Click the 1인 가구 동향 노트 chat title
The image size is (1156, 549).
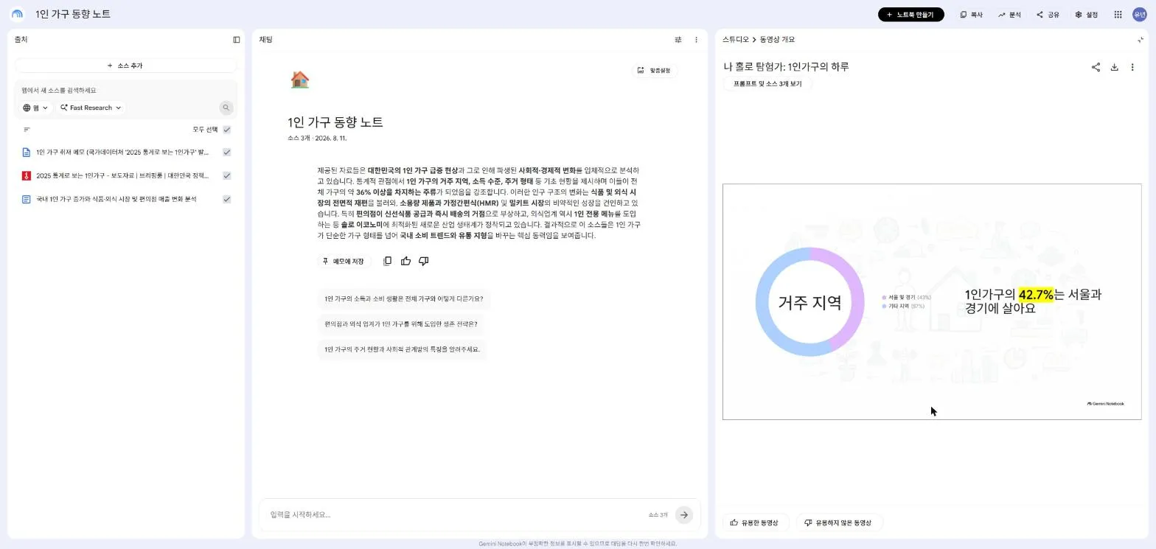point(335,122)
